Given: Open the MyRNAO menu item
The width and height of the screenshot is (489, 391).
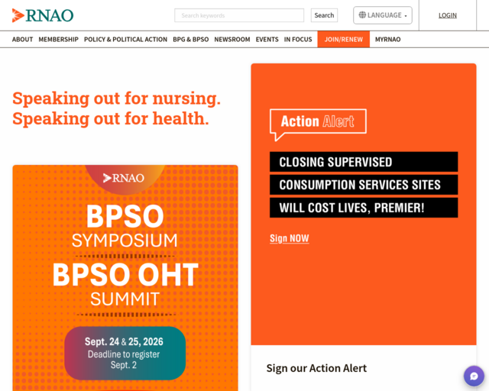Looking at the screenshot, I should point(387,39).
